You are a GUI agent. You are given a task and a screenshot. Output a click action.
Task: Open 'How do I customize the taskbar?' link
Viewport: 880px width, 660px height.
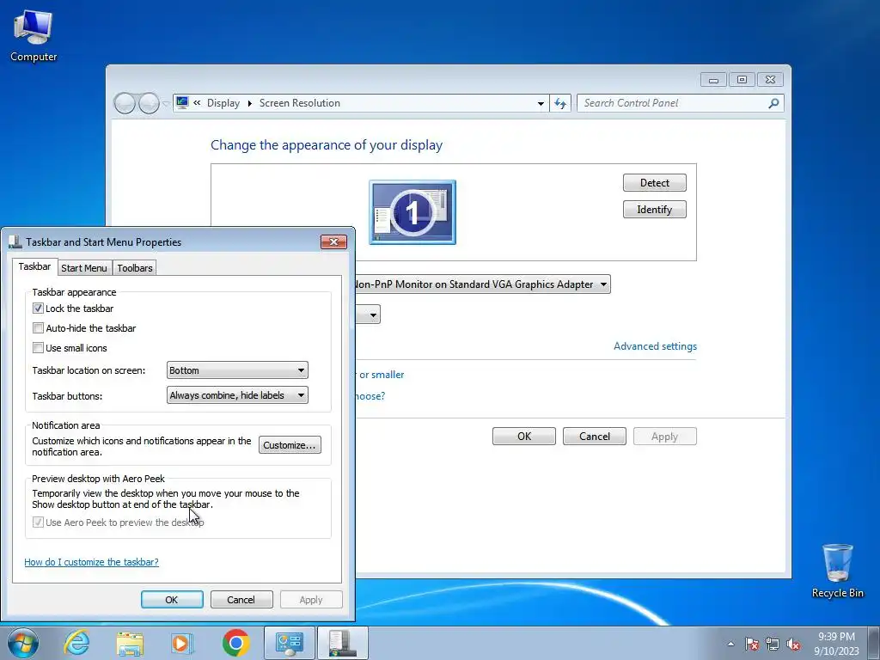click(x=91, y=562)
